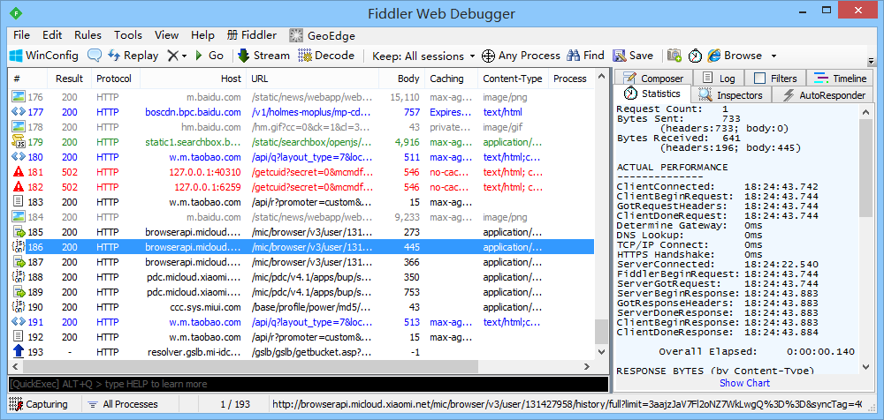Select session 180 w.m.taobao.com row
This screenshot has height=420, width=884.
(301, 157)
